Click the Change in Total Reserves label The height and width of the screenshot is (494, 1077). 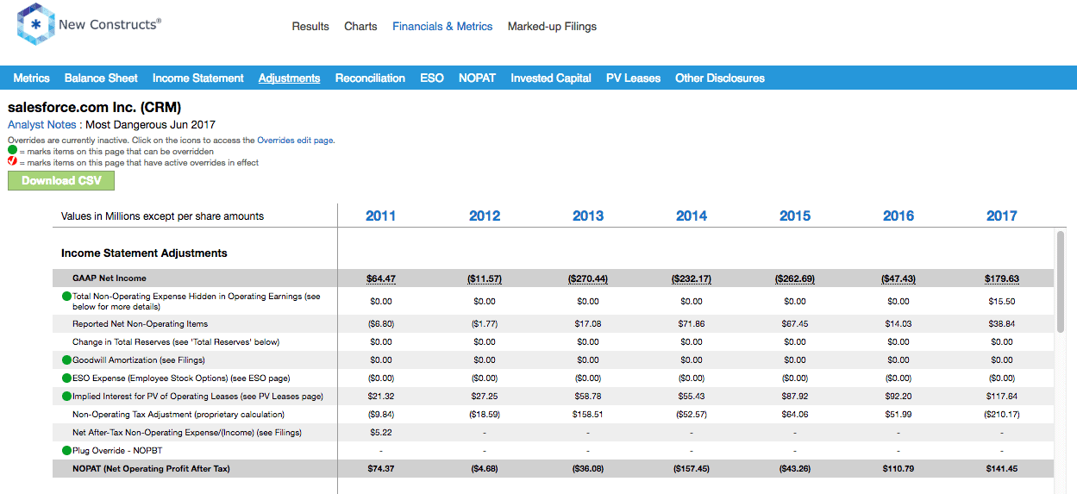tap(176, 342)
